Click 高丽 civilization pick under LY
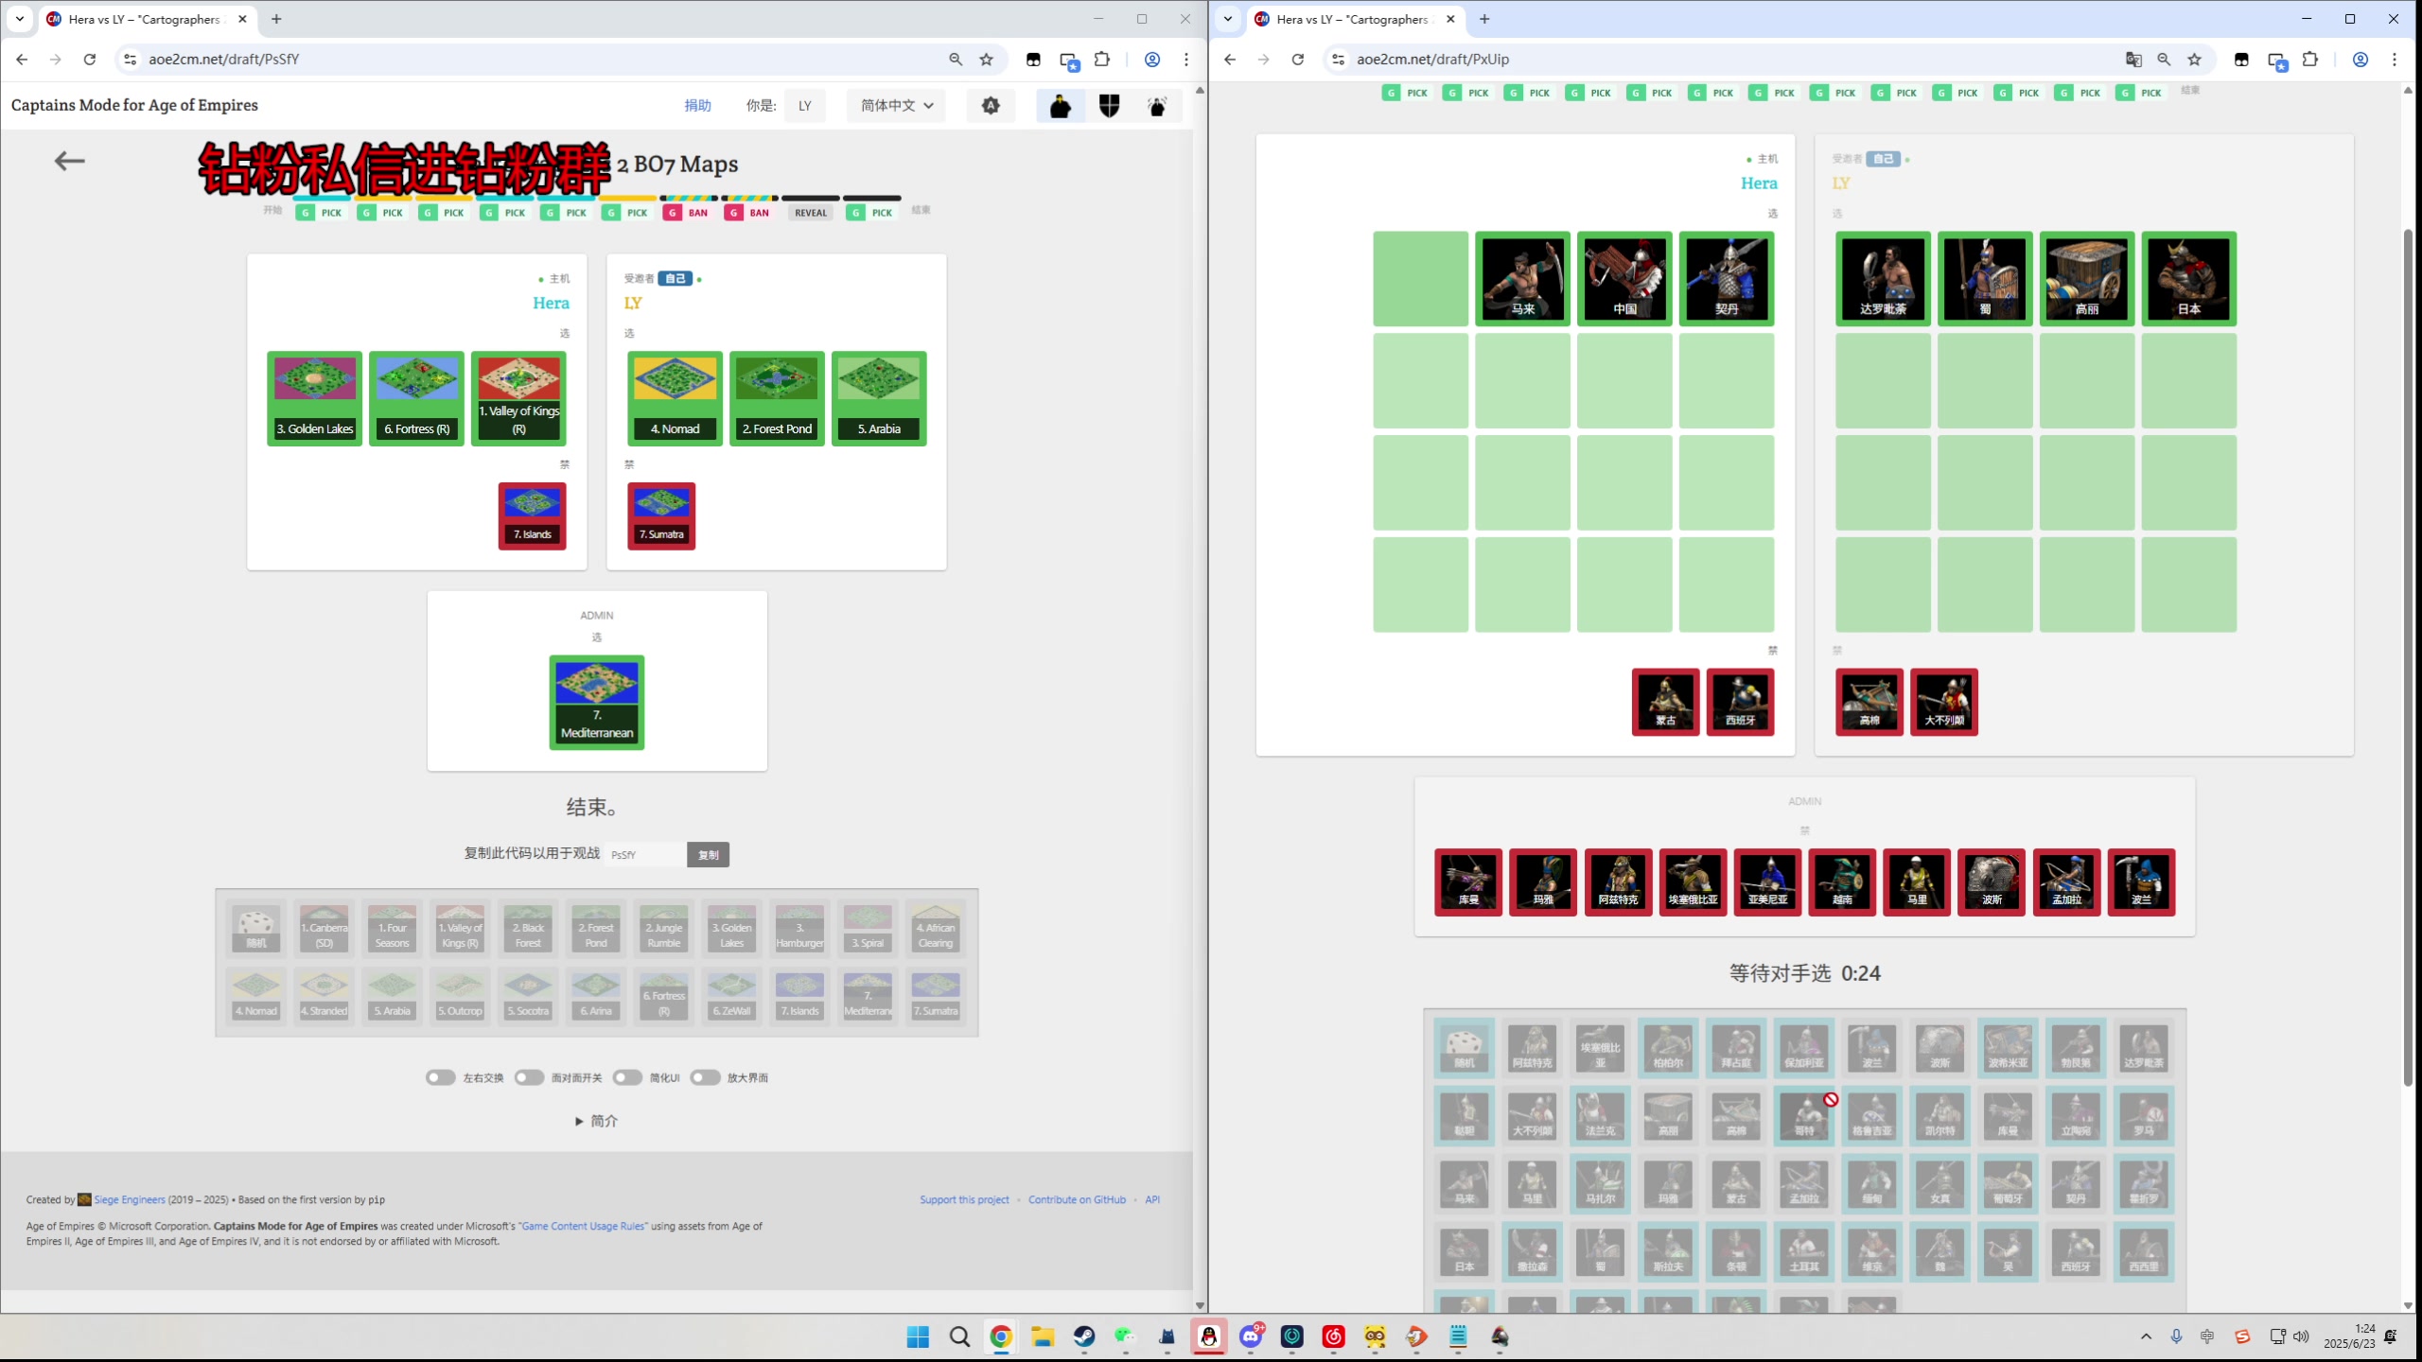 click(x=2087, y=278)
